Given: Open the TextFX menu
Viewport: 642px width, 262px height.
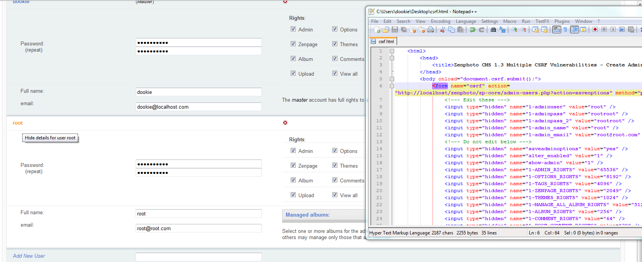Looking at the screenshot, I should tap(542, 21).
